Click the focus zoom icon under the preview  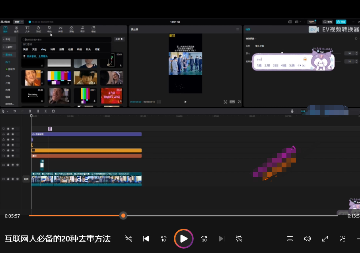(x=226, y=102)
